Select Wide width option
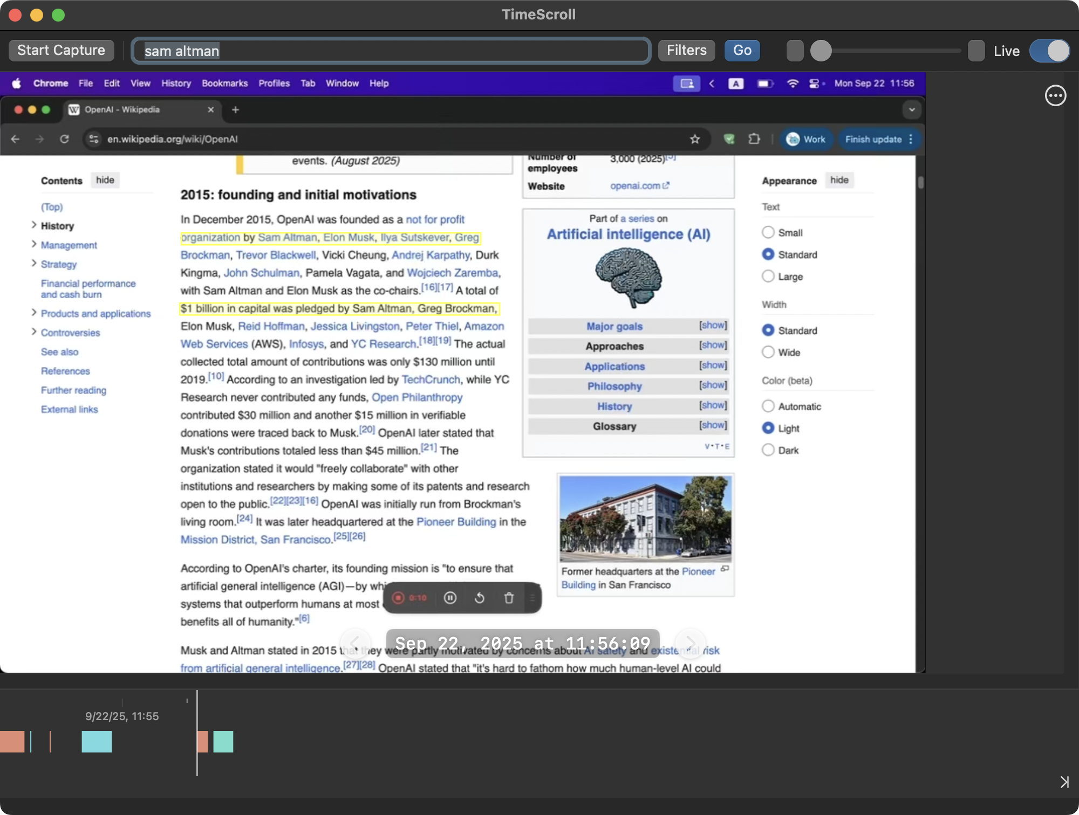This screenshot has width=1079, height=815. tap(768, 353)
